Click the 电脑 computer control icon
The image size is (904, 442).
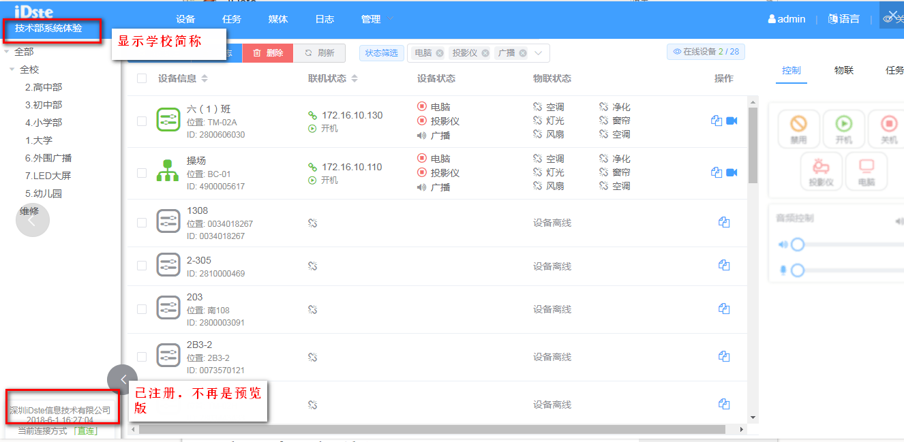(x=867, y=170)
